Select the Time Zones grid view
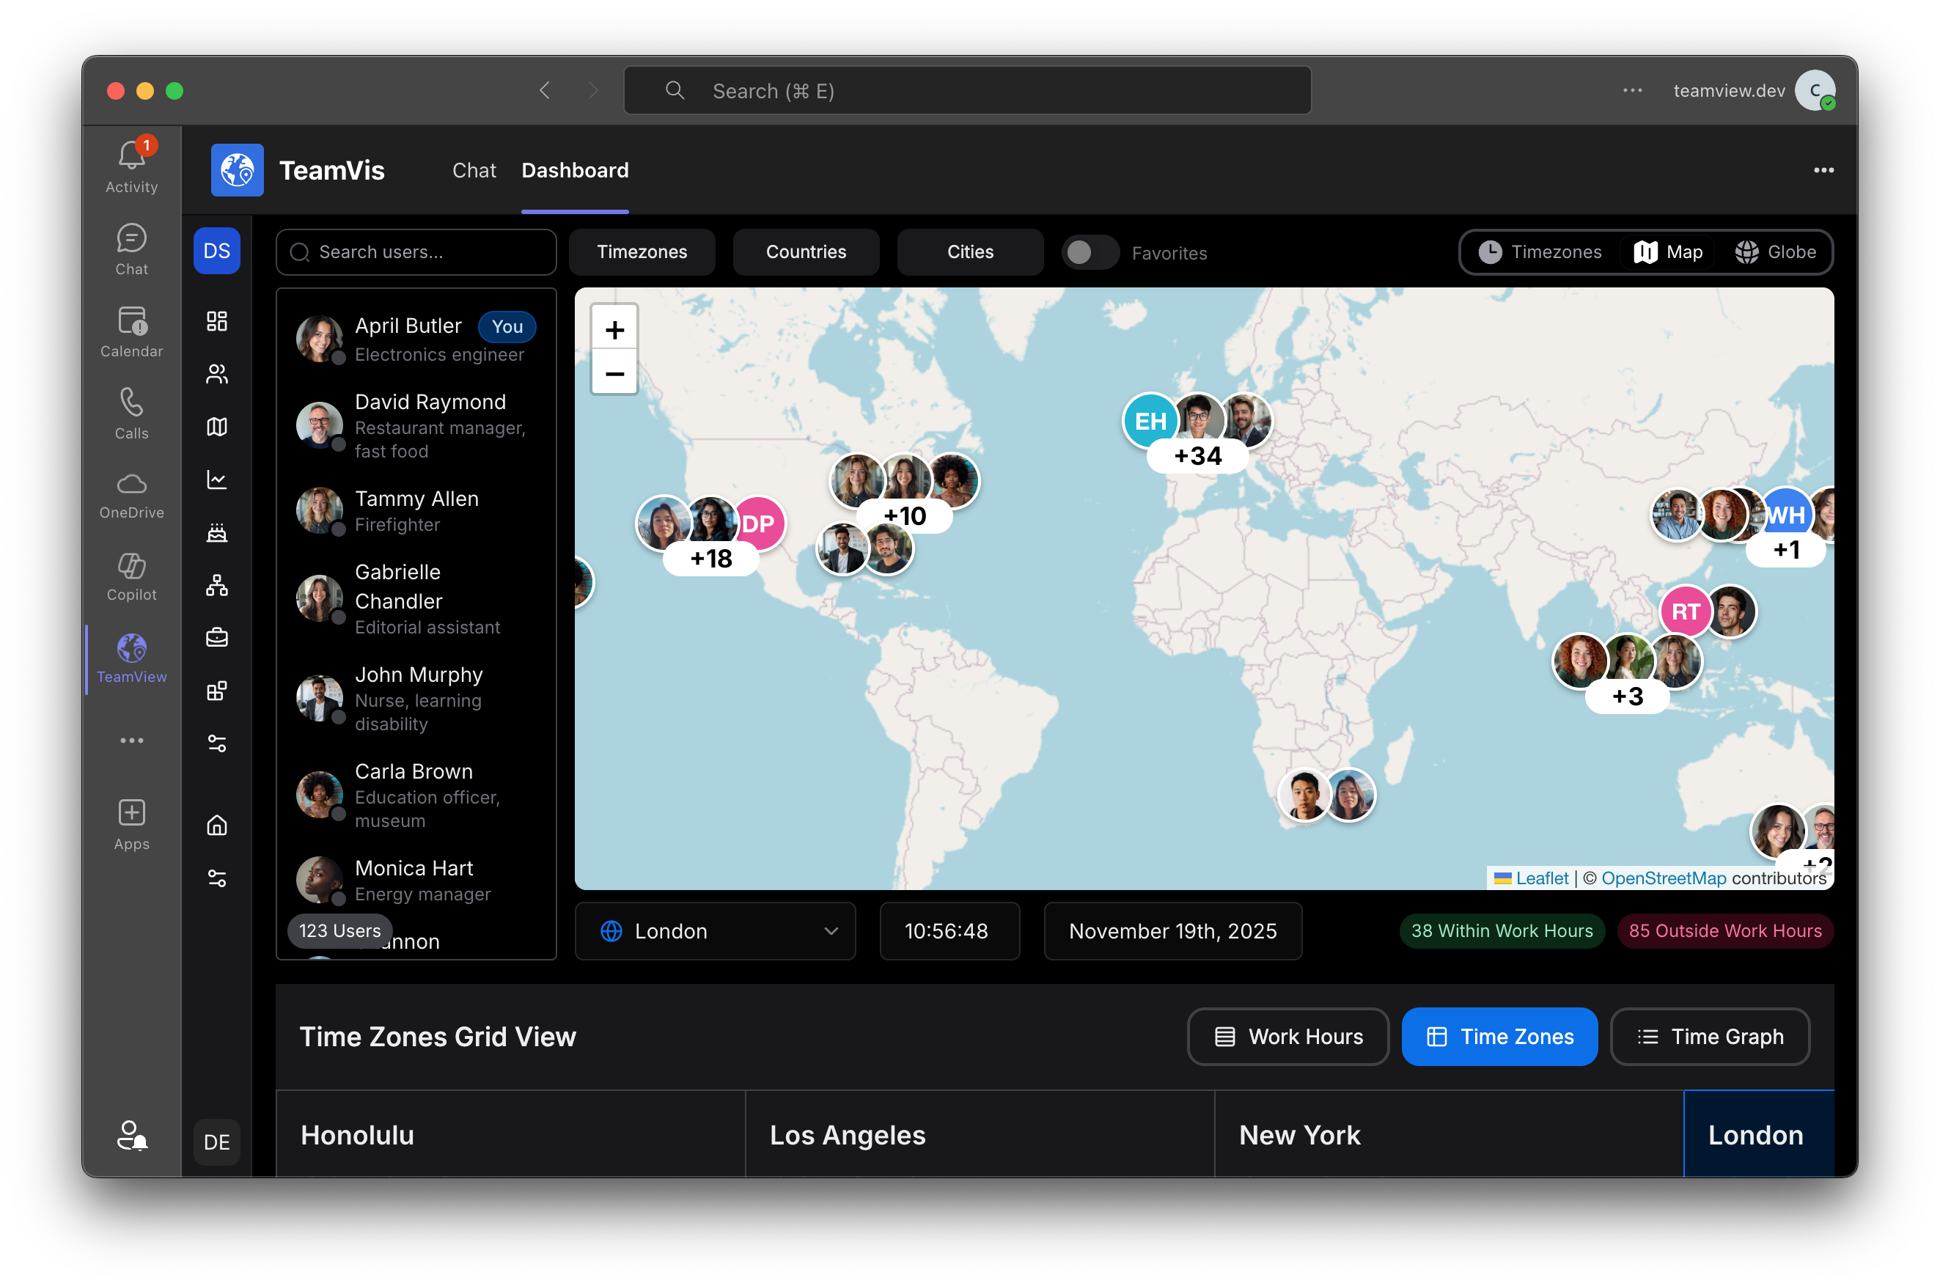This screenshot has width=1940, height=1286. pos(1499,1037)
